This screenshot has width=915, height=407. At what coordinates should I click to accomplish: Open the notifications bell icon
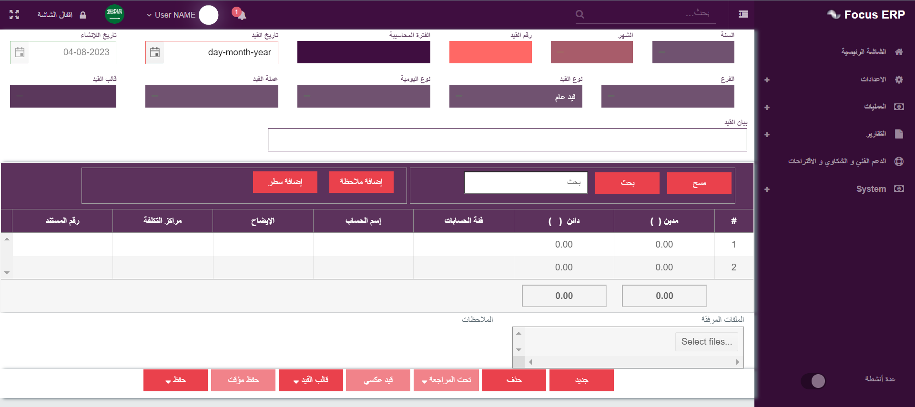tap(241, 15)
